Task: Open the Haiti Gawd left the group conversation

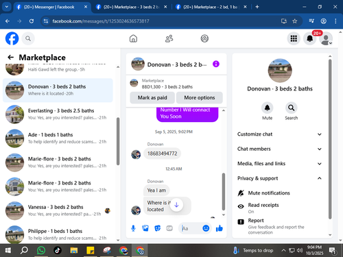Action: [x=58, y=69]
